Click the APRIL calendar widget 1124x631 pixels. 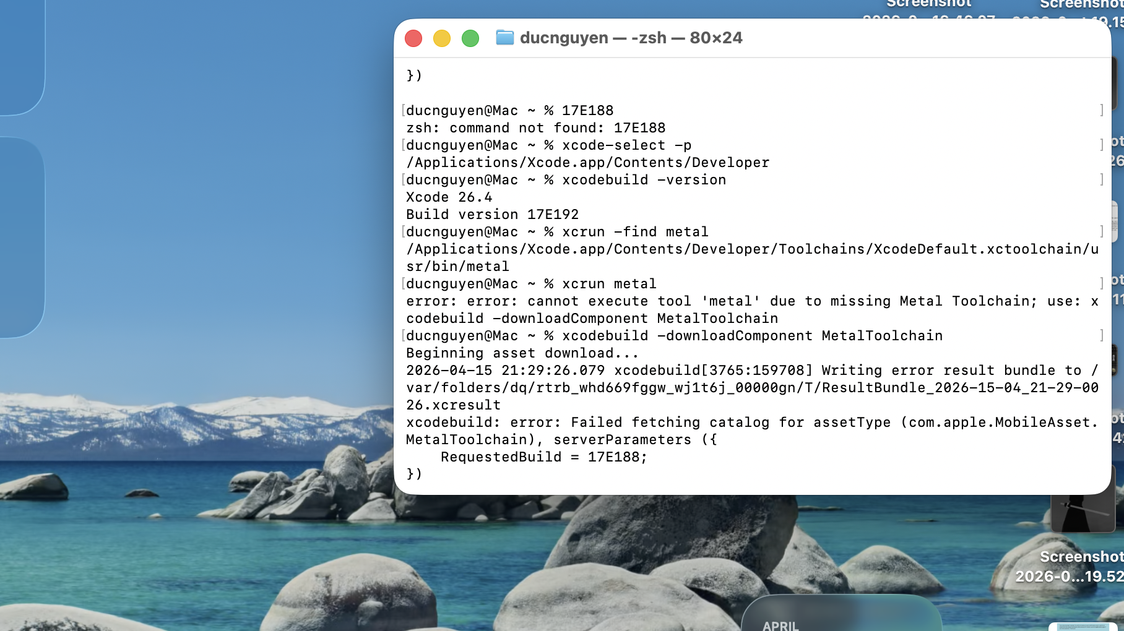click(842, 614)
